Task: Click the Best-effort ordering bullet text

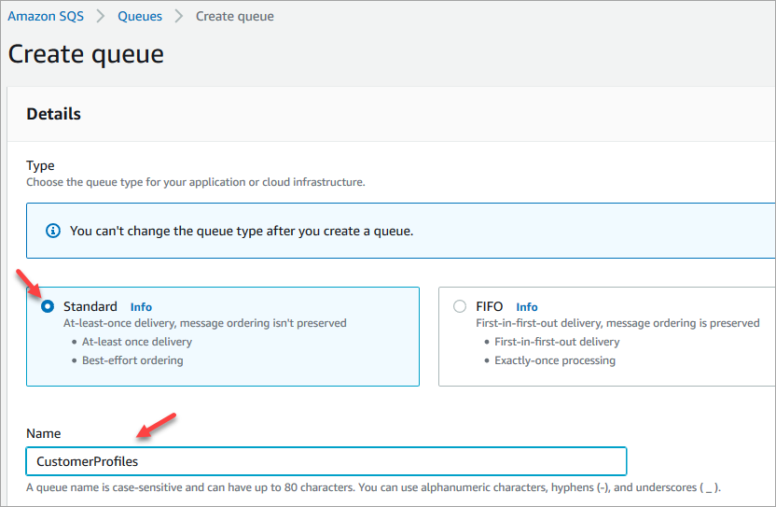Action: (x=132, y=360)
